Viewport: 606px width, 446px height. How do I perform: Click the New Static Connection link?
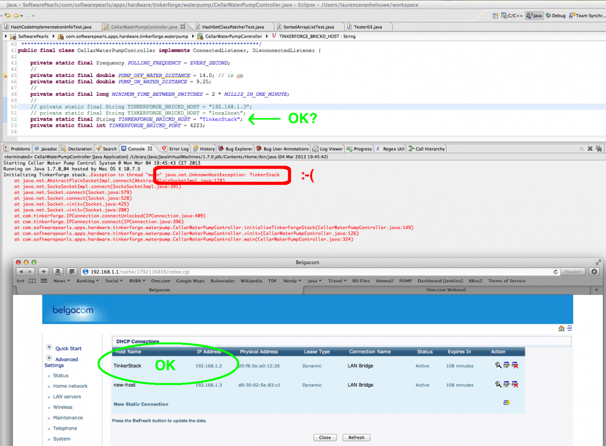point(141,404)
